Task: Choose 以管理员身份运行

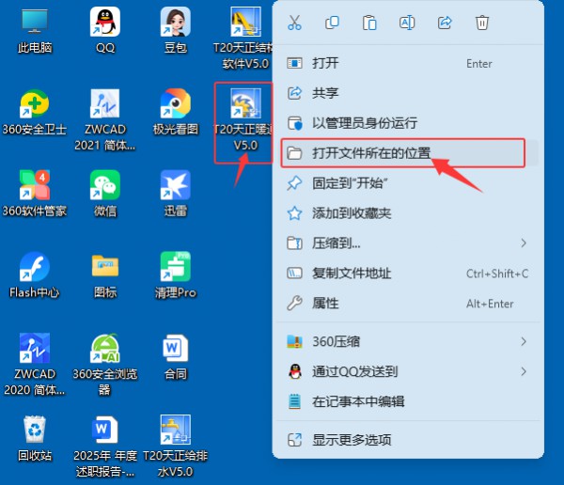Action: tap(408, 123)
